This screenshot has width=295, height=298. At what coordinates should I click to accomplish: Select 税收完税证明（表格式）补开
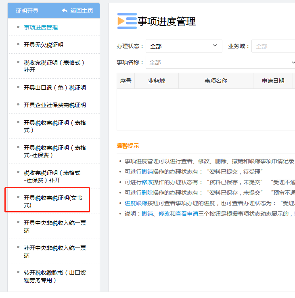click(x=54, y=66)
